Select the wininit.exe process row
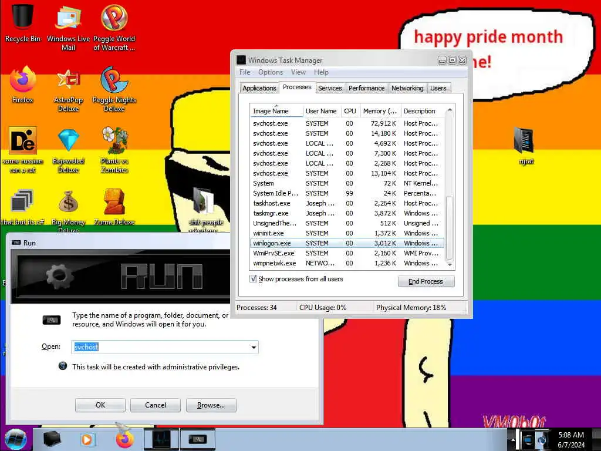Image resolution: width=601 pixels, height=451 pixels. 347,233
